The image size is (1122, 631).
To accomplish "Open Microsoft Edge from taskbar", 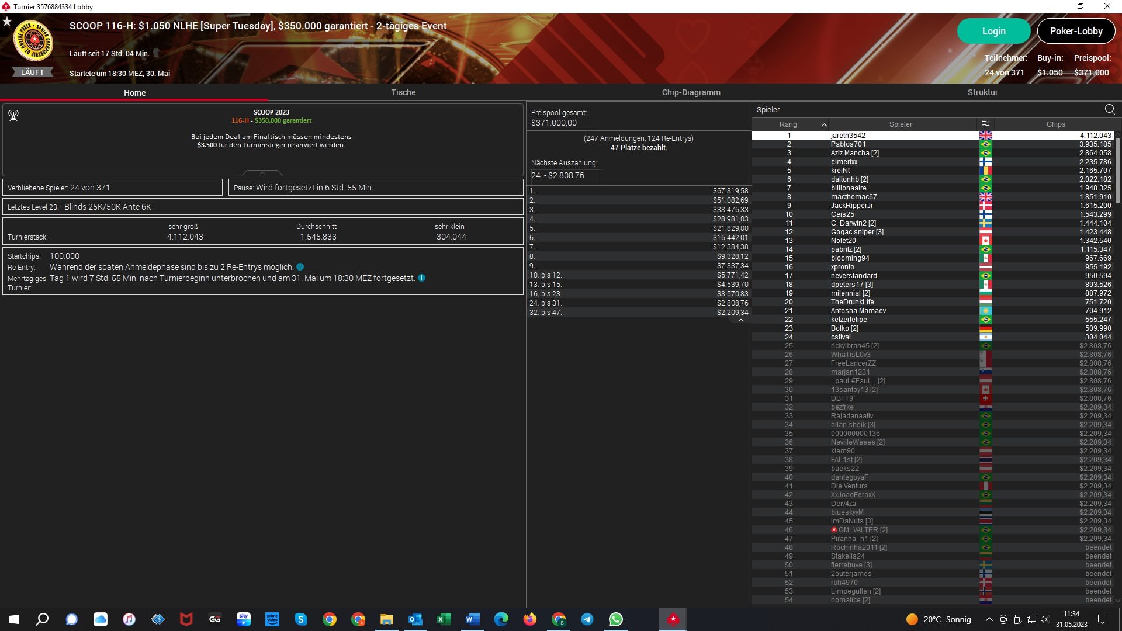I will coord(501,619).
